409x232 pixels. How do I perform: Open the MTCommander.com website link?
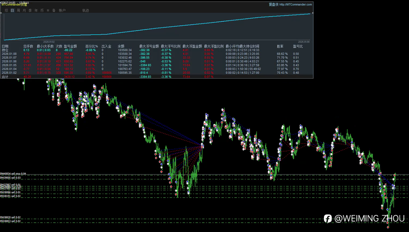pyautogui.click(x=295, y=4)
